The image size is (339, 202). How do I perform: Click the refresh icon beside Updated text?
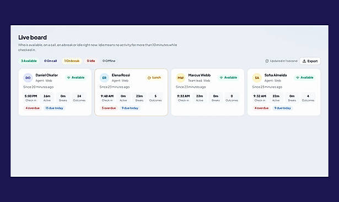267,61
